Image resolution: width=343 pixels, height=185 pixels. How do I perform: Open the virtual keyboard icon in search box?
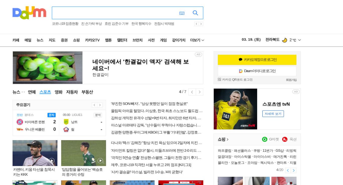(182, 13)
